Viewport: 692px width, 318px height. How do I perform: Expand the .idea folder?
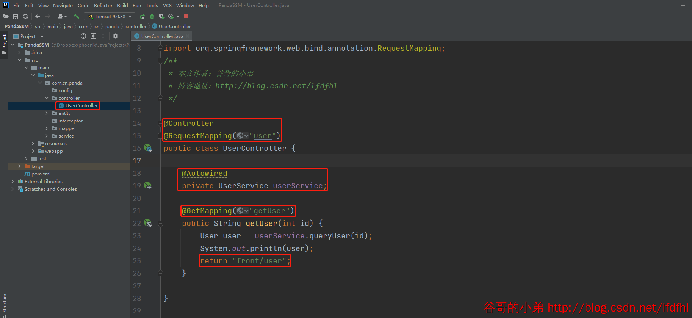(x=20, y=52)
